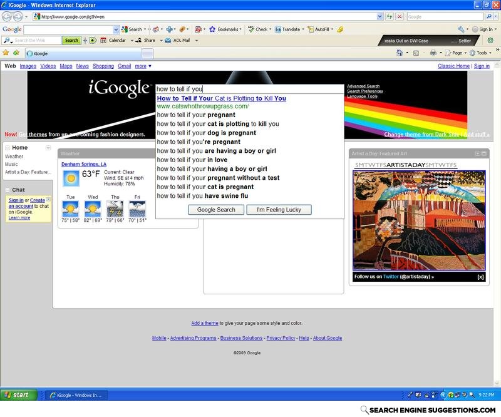
Task: Click the IE Back navigation arrow
Action: [7, 16]
